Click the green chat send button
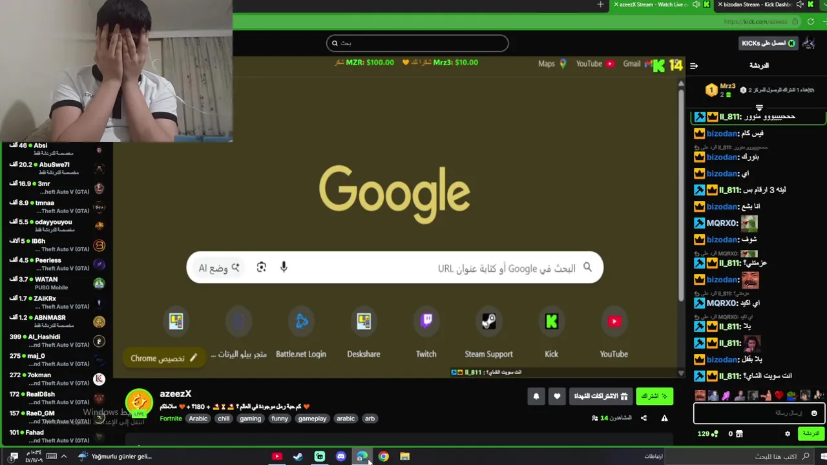This screenshot has width=827, height=465. coord(811,434)
